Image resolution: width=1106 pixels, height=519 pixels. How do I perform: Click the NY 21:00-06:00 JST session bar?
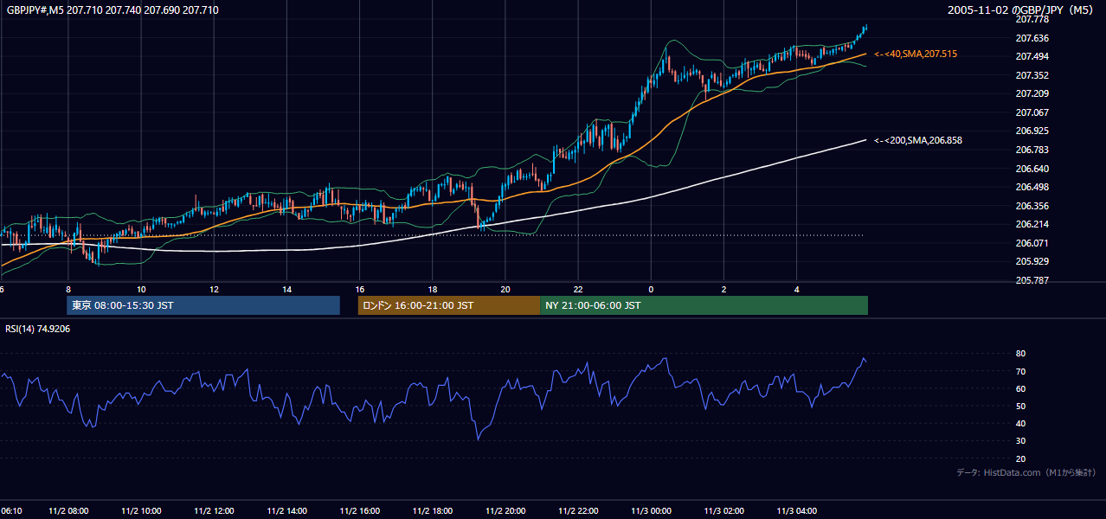(704, 305)
